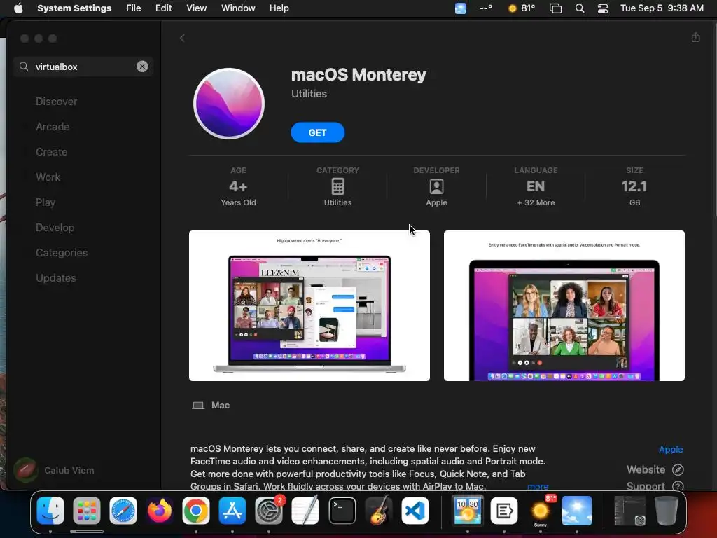Open the Create section
The height and width of the screenshot is (538, 717).
[x=51, y=152]
